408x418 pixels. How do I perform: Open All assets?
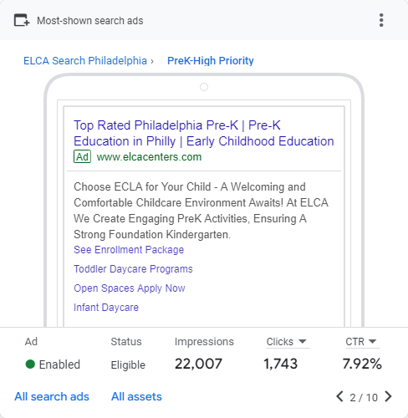[x=136, y=396]
